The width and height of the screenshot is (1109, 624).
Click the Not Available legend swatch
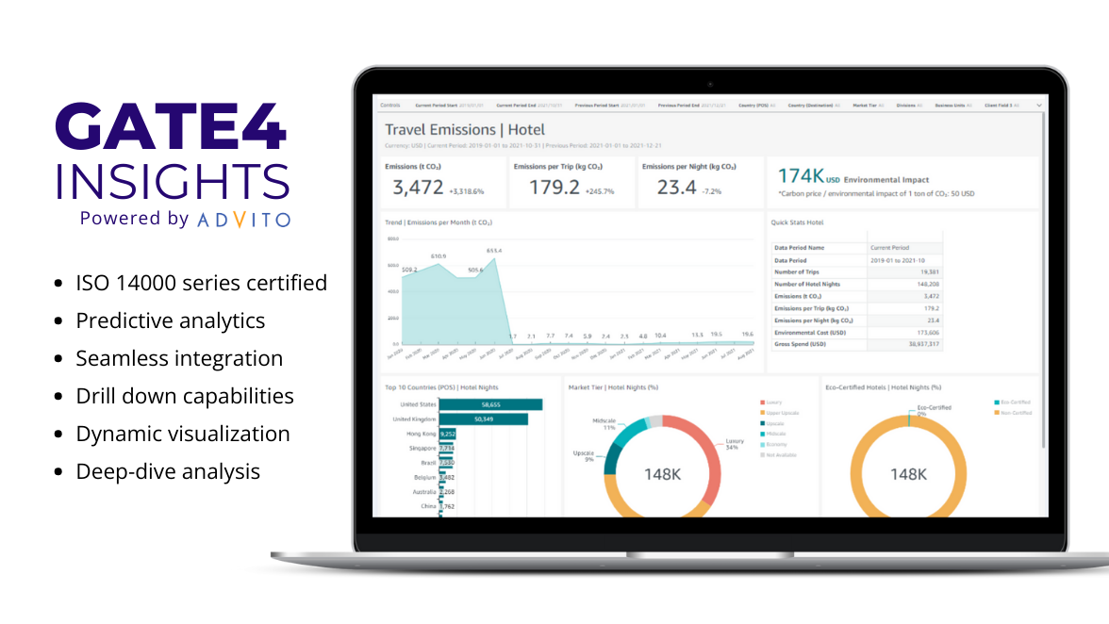[762, 455]
